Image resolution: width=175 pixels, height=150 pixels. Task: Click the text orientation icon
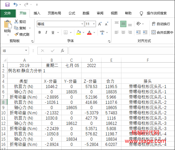pos(139,24)
